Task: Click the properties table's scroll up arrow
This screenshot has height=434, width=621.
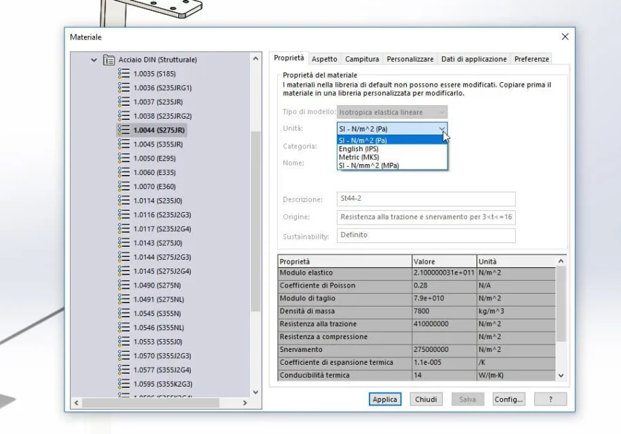Action: (x=561, y=261)
